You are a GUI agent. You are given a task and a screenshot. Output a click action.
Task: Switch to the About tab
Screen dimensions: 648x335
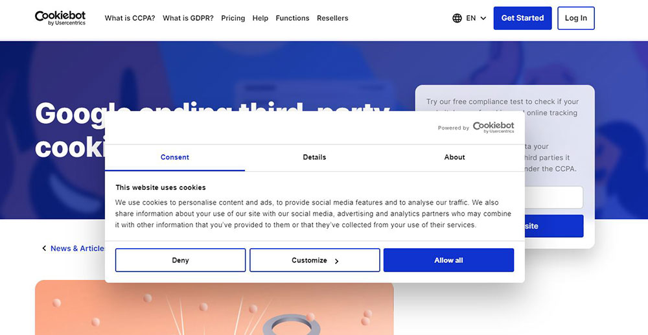pos(454,157)
